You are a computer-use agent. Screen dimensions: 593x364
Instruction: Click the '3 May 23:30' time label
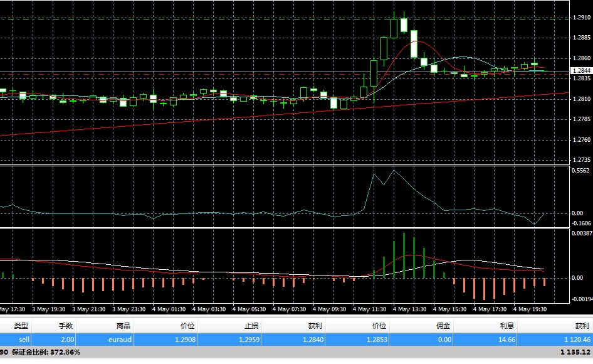129,309
